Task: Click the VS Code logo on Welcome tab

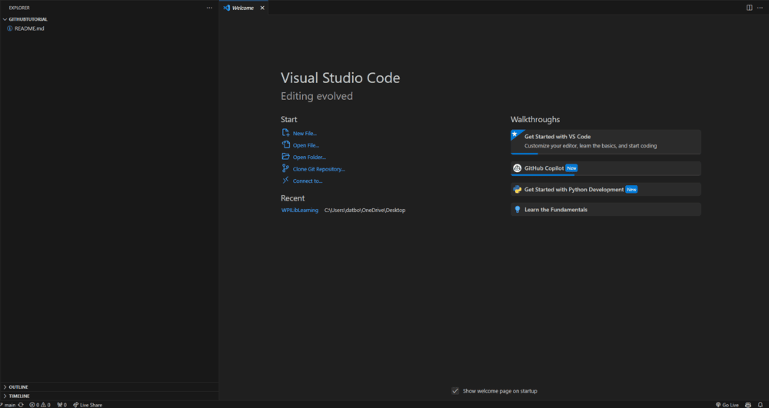Action: (x=227, y=8)
